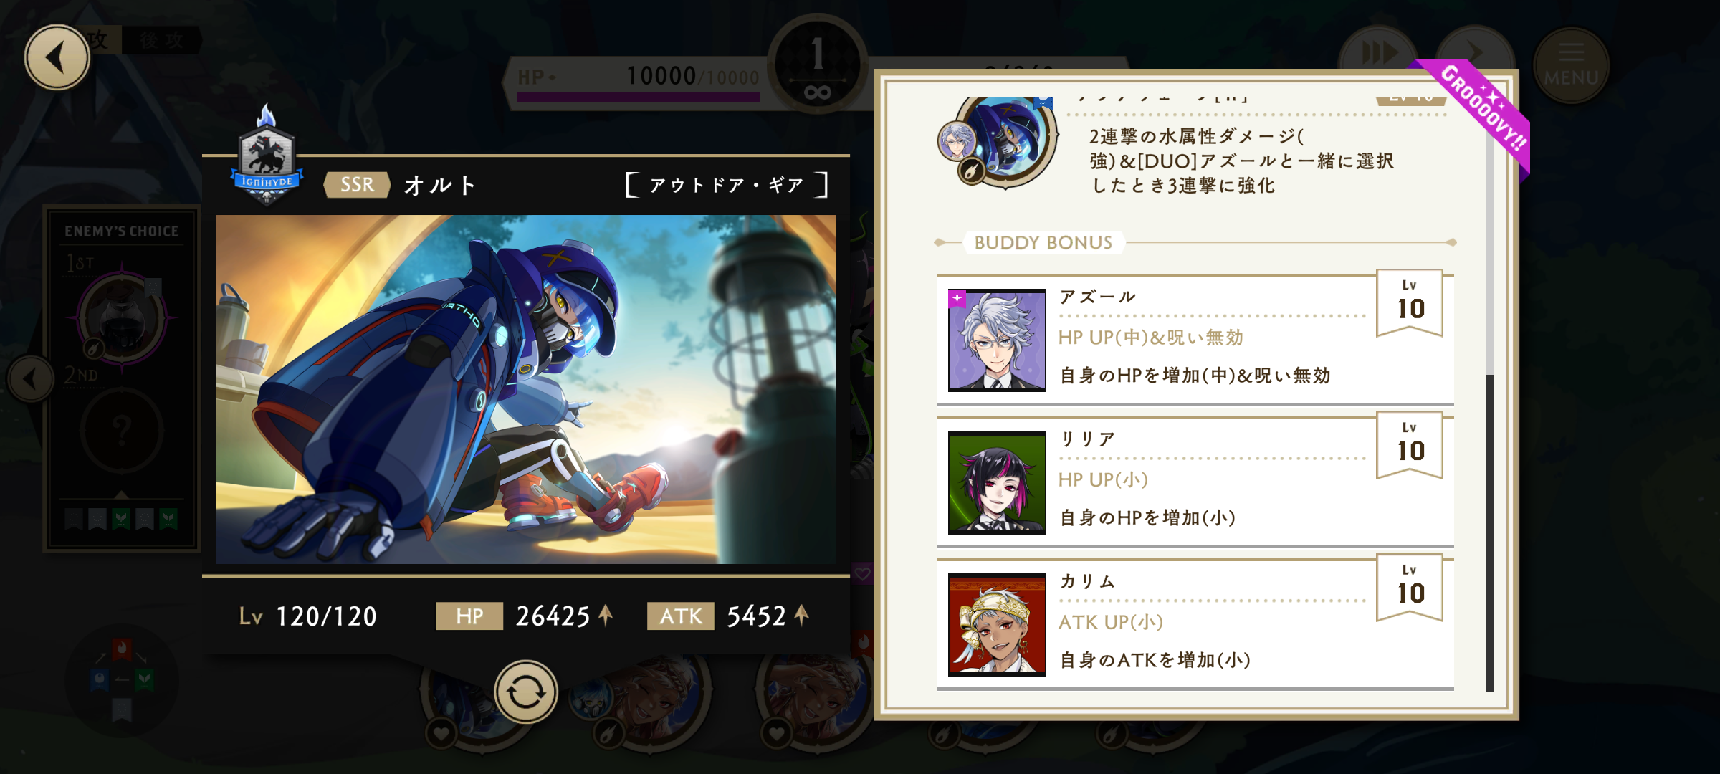Tap the turn counter circle
1720x774 pixels.
point(818,66)
